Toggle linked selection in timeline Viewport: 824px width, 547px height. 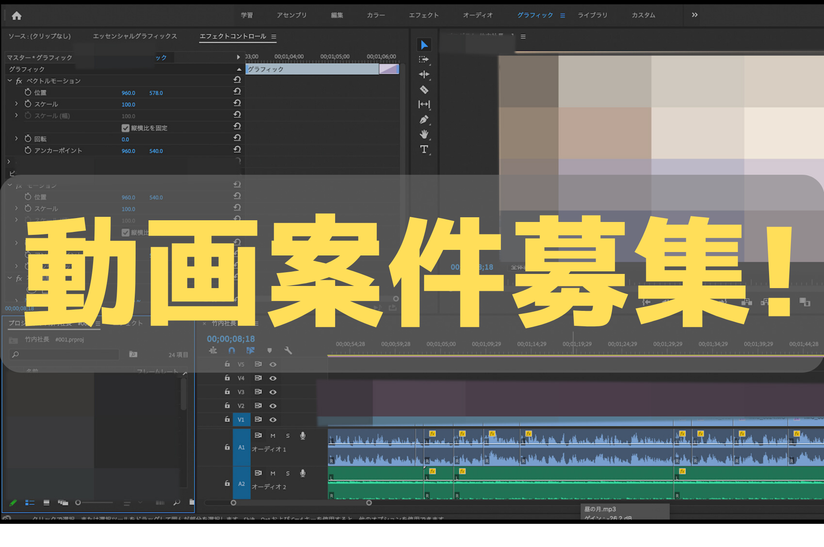click(x=251, y=350)
